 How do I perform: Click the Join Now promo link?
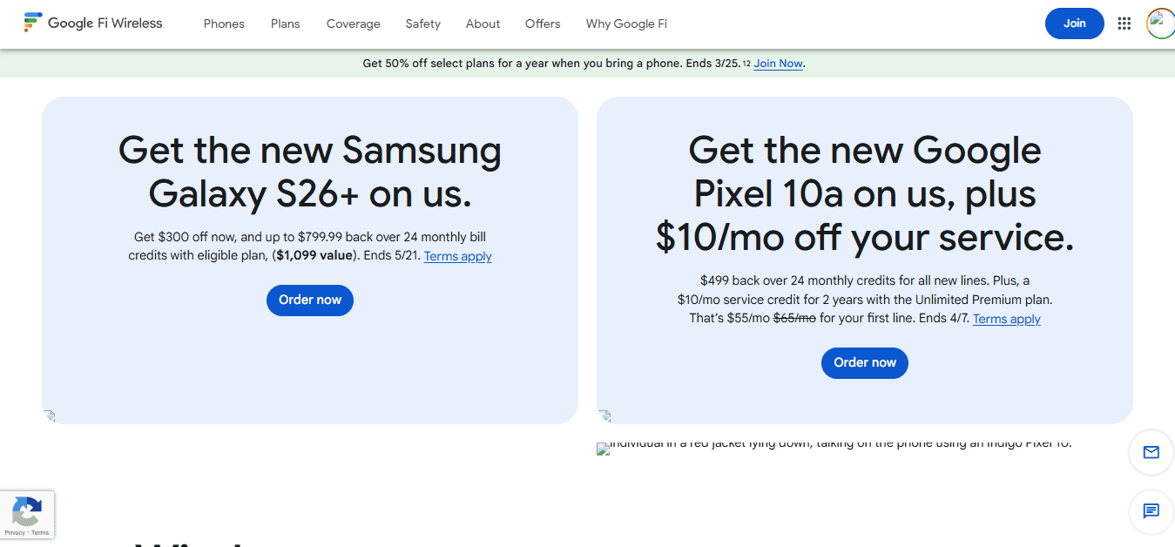(x=777, y=63)
